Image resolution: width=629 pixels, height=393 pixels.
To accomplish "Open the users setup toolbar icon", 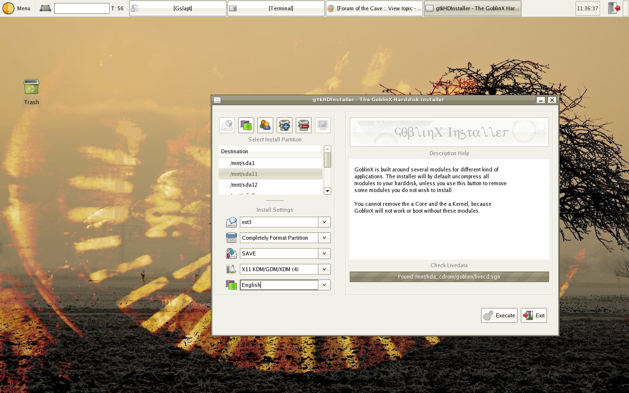I will pos(265,125).
